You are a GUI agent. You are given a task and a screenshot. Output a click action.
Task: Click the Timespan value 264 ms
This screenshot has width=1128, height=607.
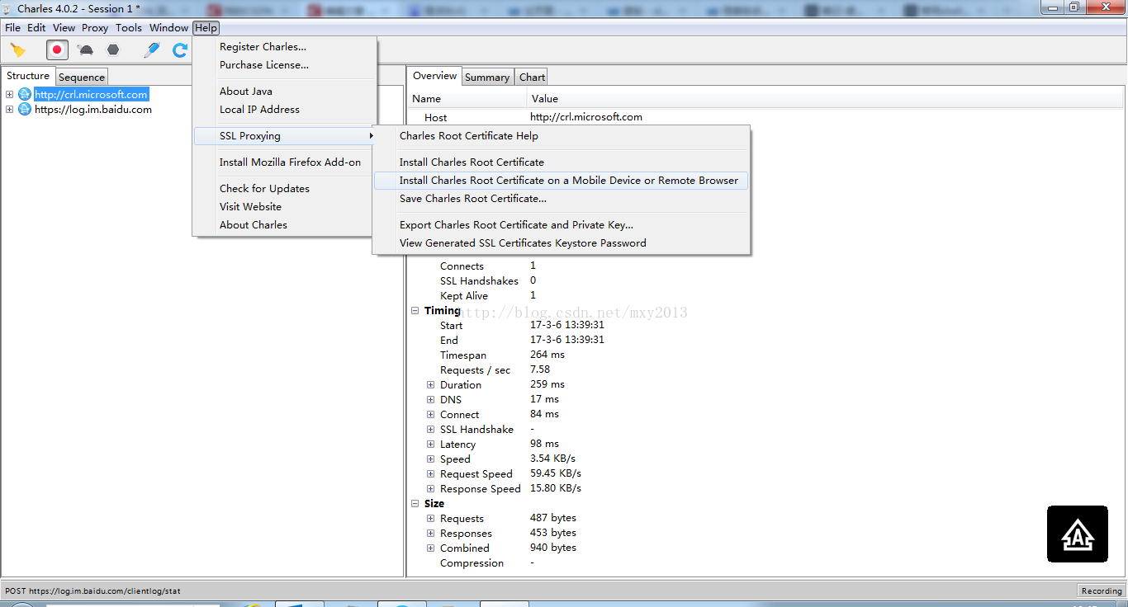(x=547, y=355)
